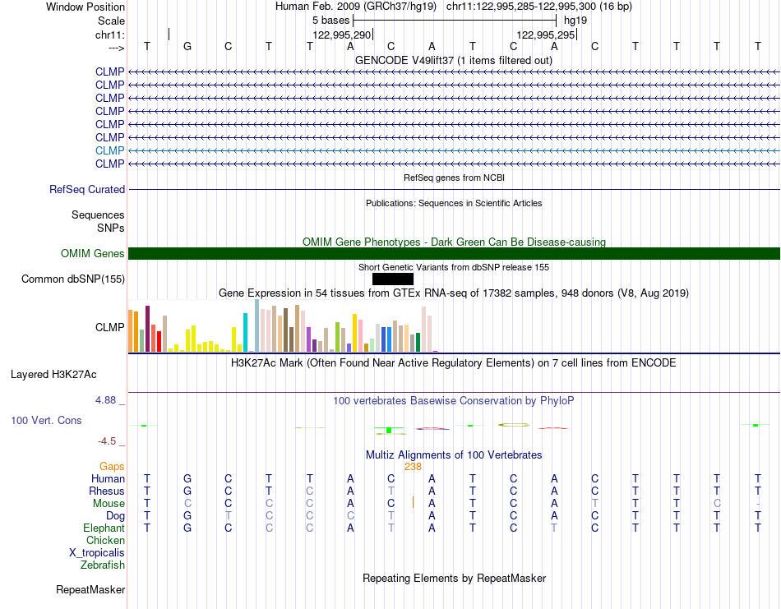Click the -4.5 PhyloP lower scale value

pos(107,441)
